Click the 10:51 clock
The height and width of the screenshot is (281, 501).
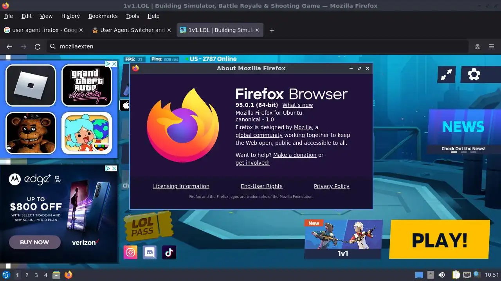click(492, 275)
